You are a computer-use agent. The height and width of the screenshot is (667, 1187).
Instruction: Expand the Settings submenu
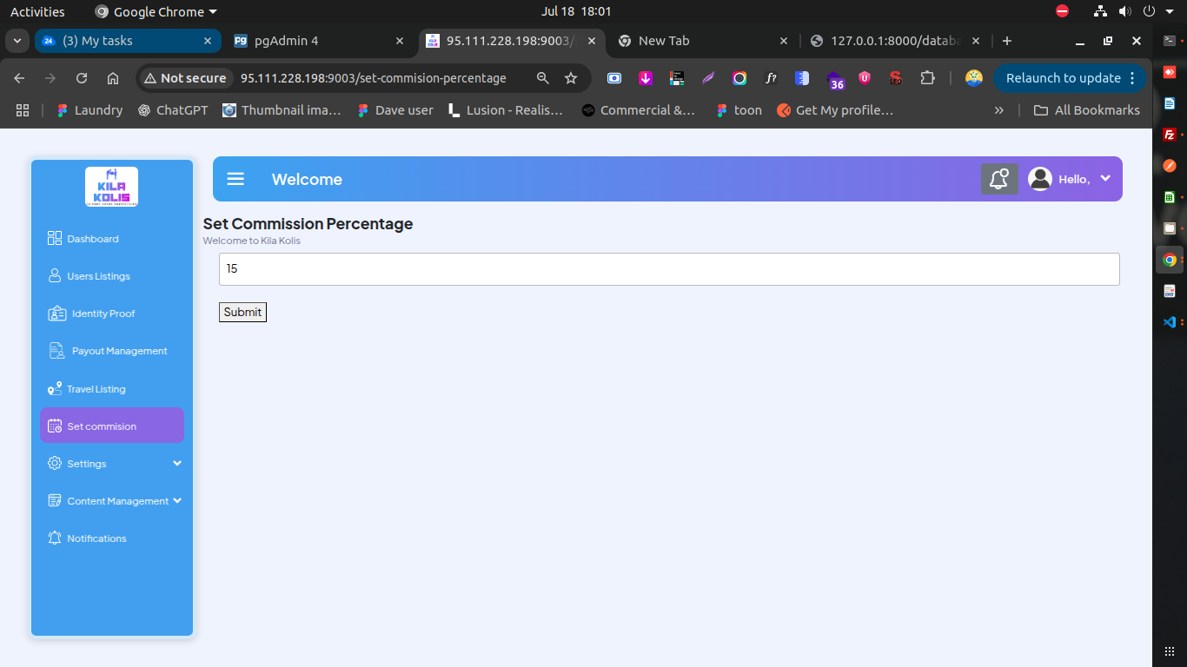(x=113, y=464)
